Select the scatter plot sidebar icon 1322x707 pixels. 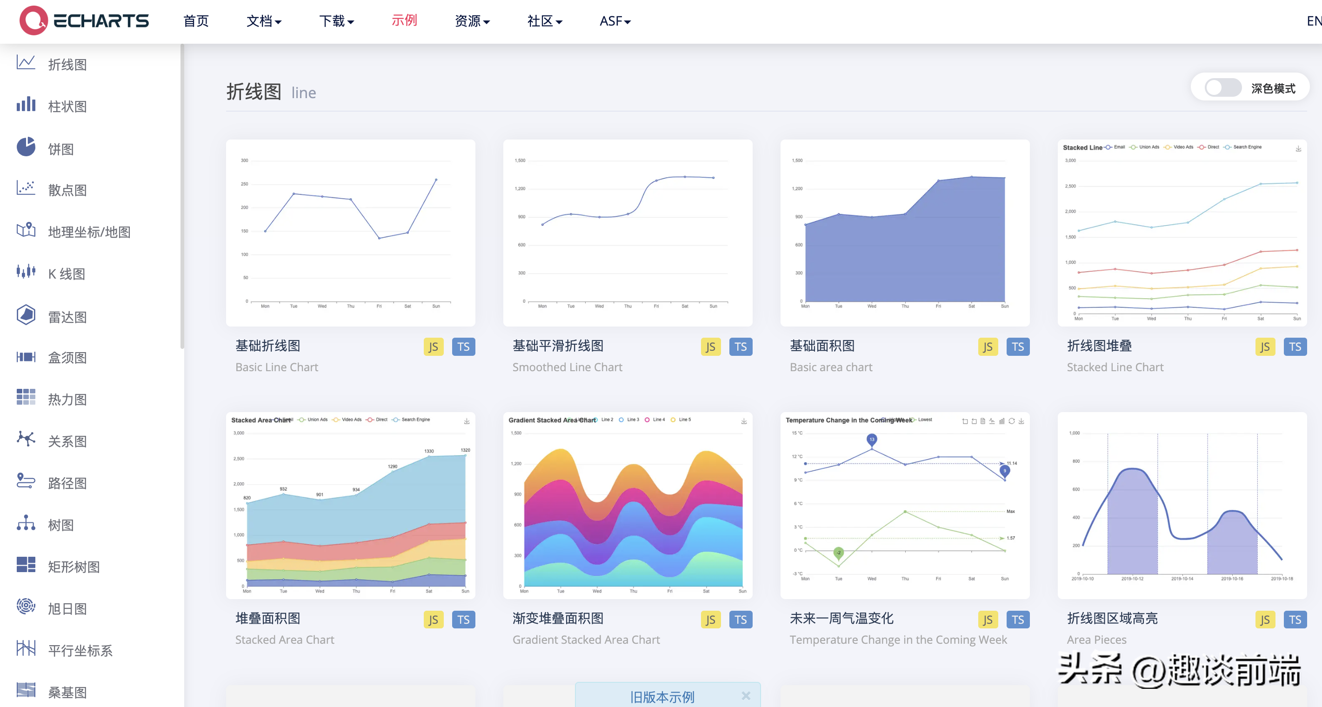(x=26, y=188)
